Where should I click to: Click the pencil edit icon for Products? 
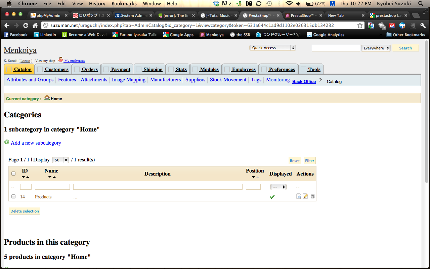306,196
